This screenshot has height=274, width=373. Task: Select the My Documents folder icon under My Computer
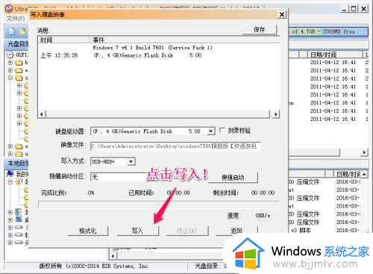(19, 181)
